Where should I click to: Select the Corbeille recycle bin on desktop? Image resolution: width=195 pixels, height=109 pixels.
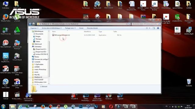click(189, 83)
